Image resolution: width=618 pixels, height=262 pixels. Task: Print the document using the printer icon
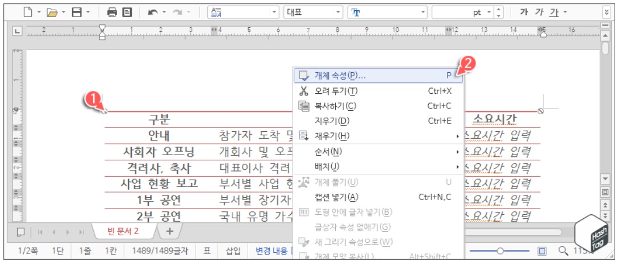tap(112, 13)
